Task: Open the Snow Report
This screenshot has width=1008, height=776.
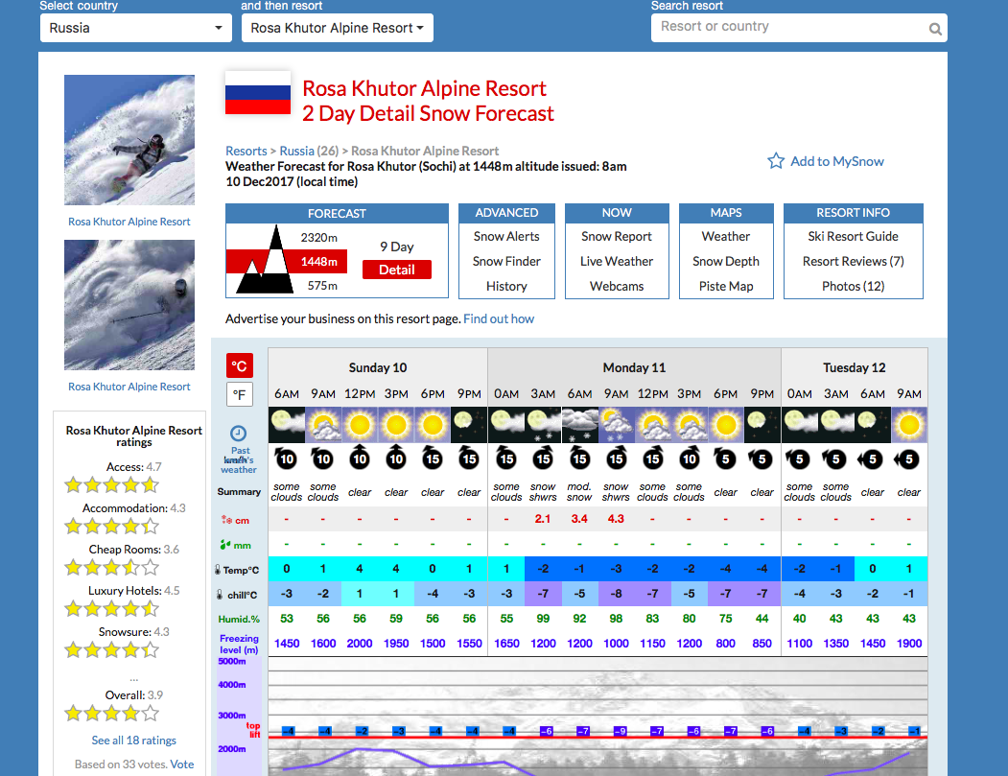Action: [x=617, y=237]
